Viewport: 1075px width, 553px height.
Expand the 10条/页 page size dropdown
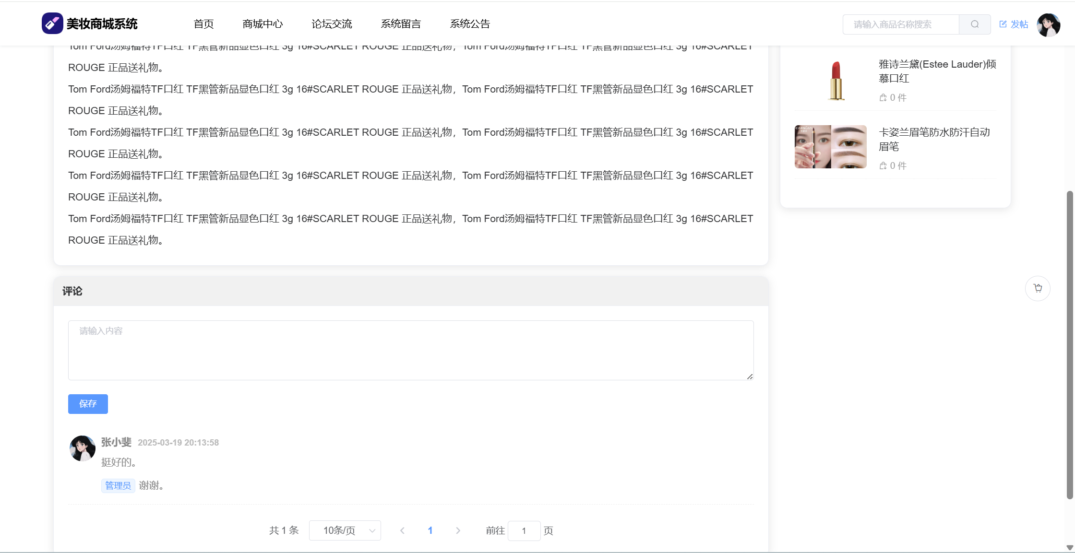click(x=345, y=530)
